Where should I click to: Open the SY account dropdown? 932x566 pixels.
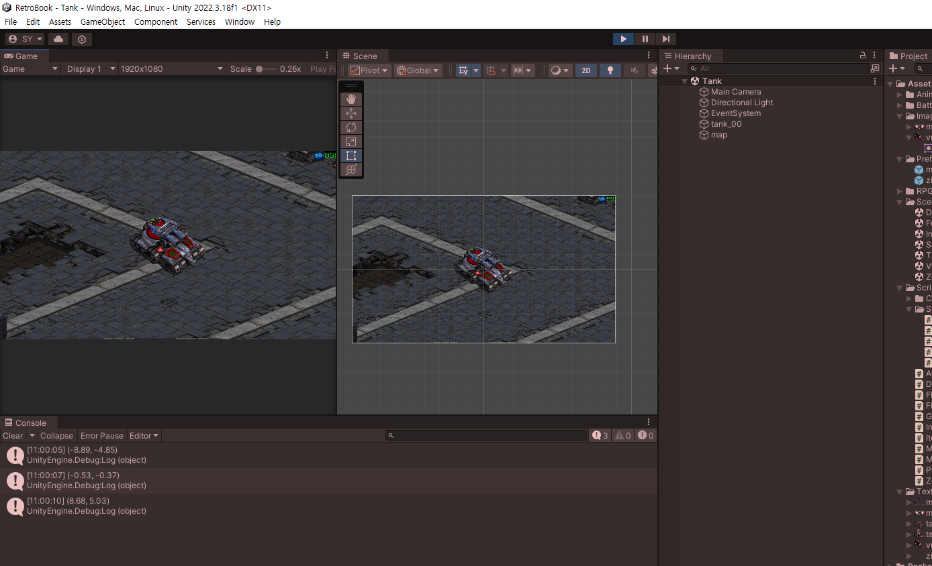pos(25,39)
